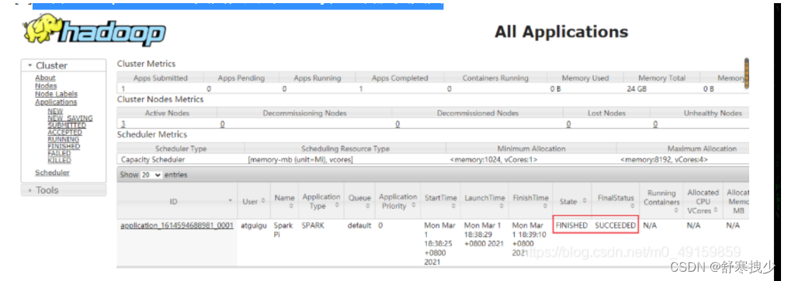This screenshot has width=788, height=281.
Task: Open the About link
Action: [45, 78]
